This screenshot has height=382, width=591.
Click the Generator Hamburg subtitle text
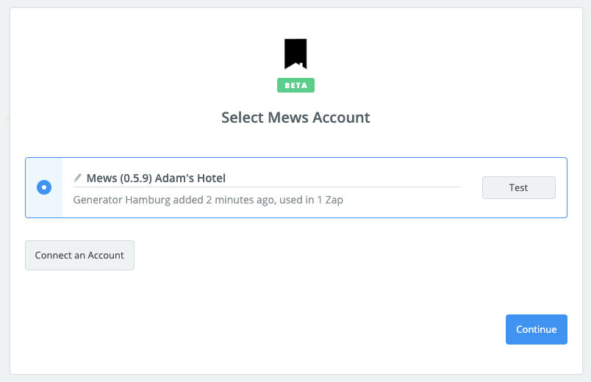[208, 200]
